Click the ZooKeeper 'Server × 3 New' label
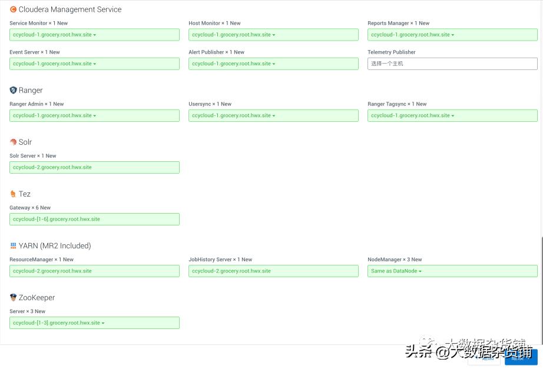 coord(27,311)
